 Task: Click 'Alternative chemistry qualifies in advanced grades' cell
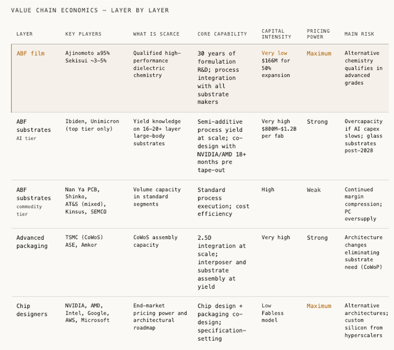click(x=363, y=68)
